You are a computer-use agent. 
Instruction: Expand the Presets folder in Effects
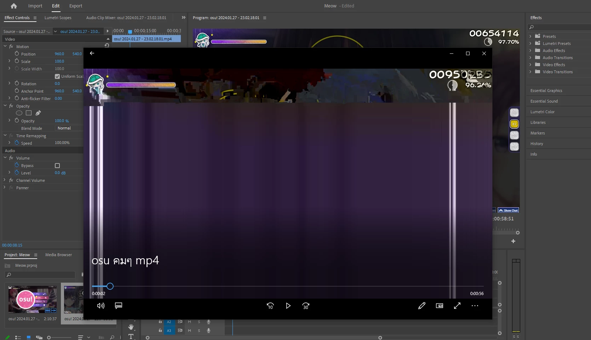(530, 36)
